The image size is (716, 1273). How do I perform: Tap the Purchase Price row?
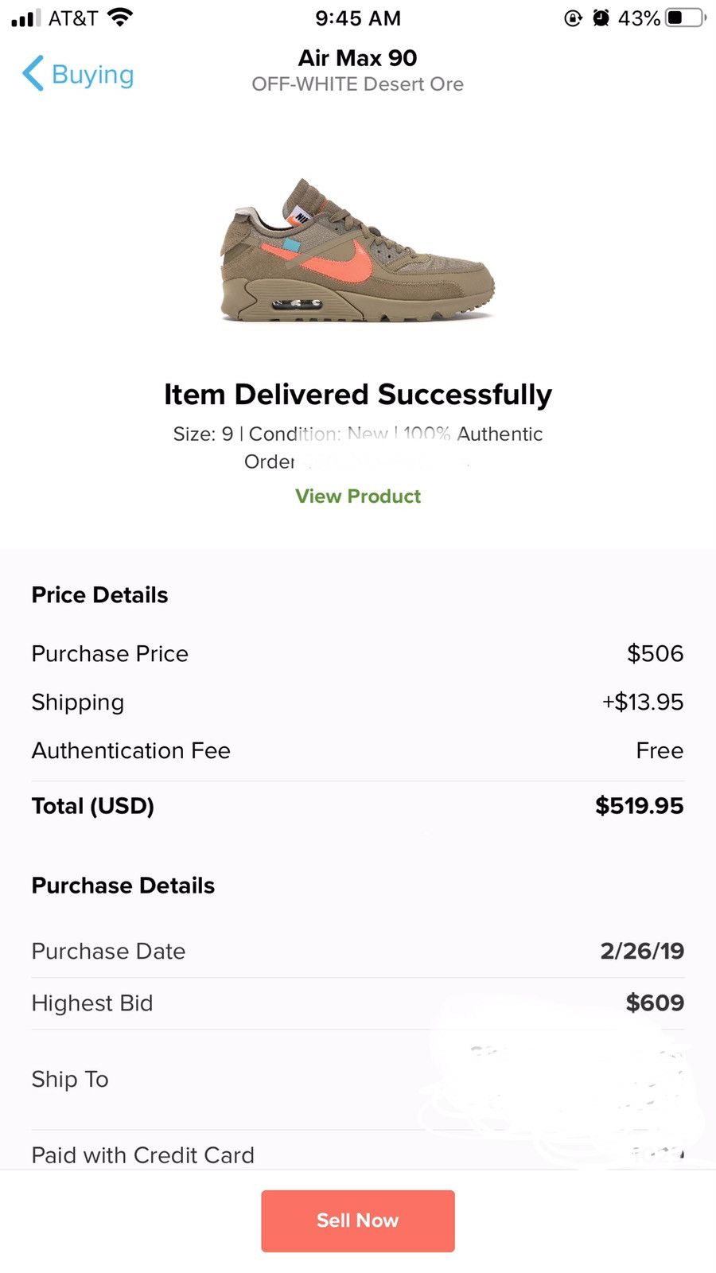tap(358, 654)
